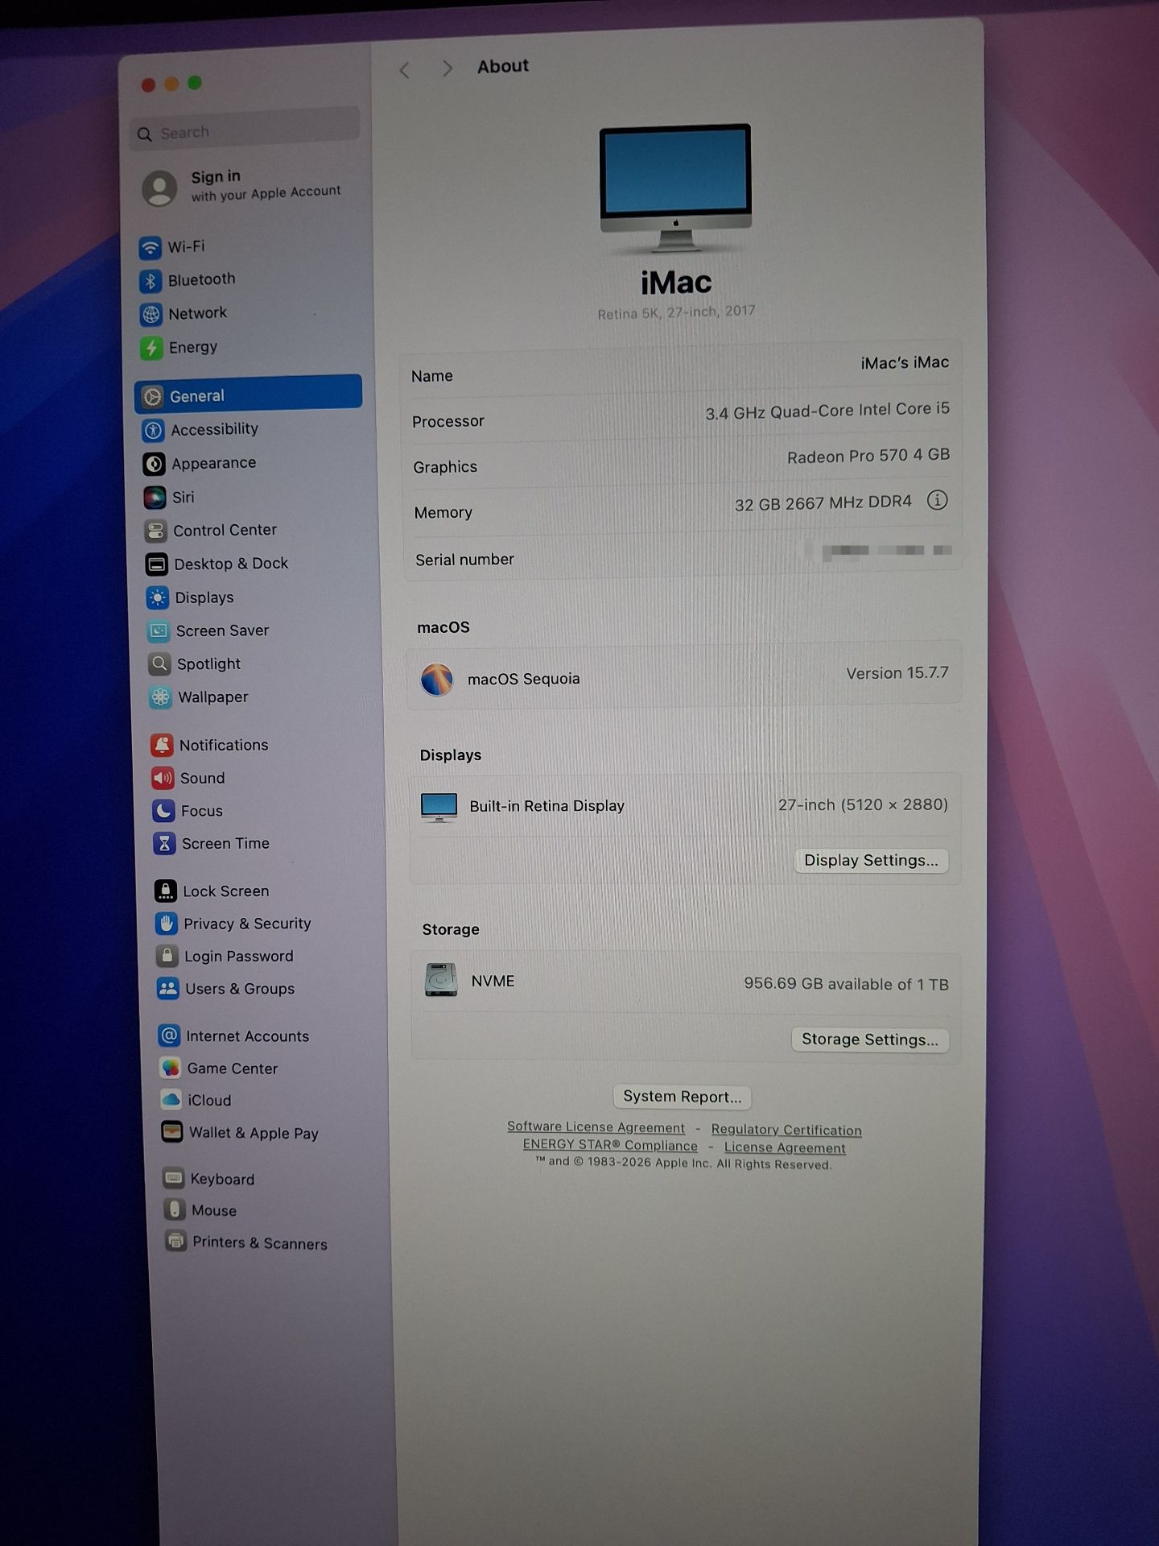This screenshot has height=1546, width=1159.
Task: Open Appearance icon in sidebar
Action: (x=155, y=464)
